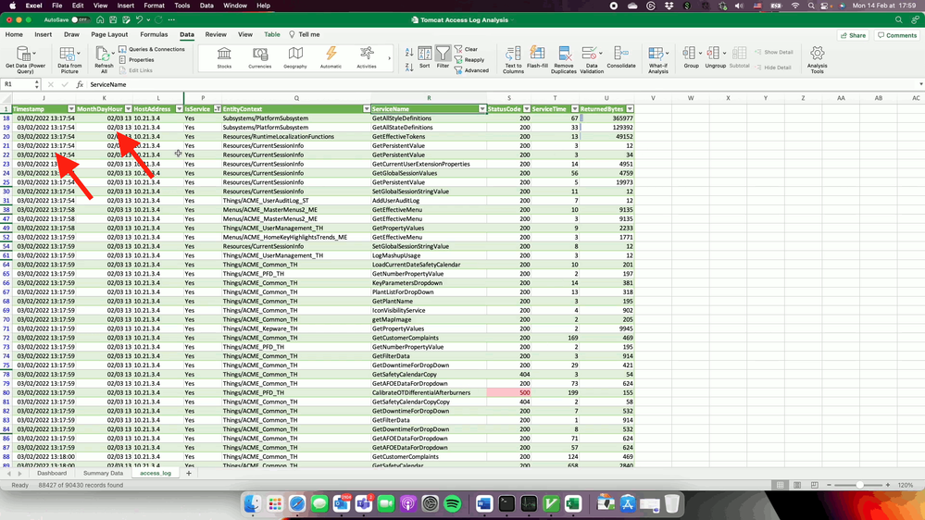Switch to the Dashboard sheet

(x=52, y=473)
